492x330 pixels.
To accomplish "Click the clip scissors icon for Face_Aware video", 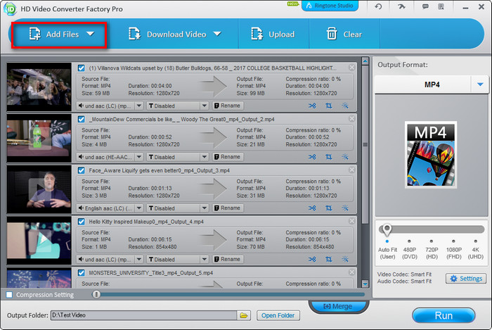I will pyautogui.click(x=312, y=208).
